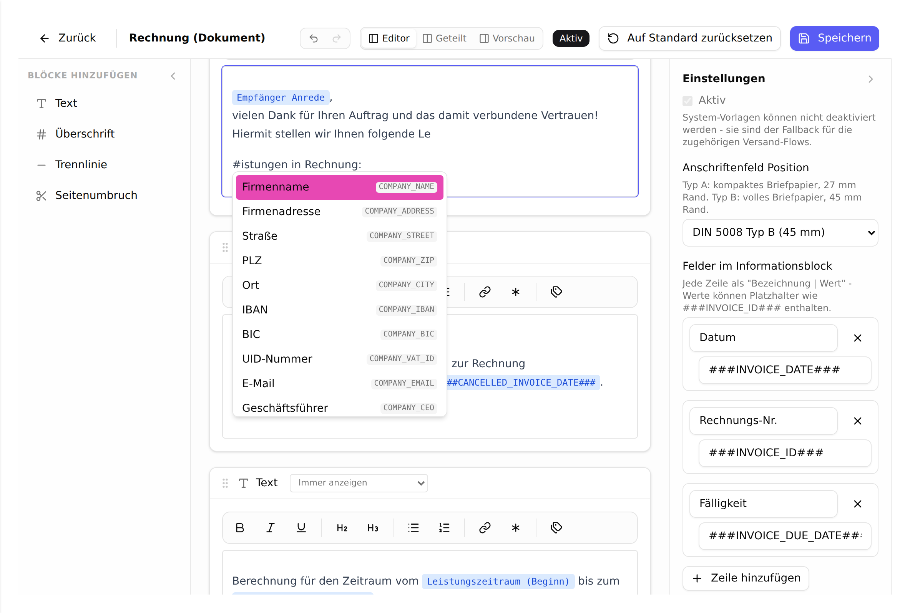Go back with the Zurück button

(x=68, y=38)
